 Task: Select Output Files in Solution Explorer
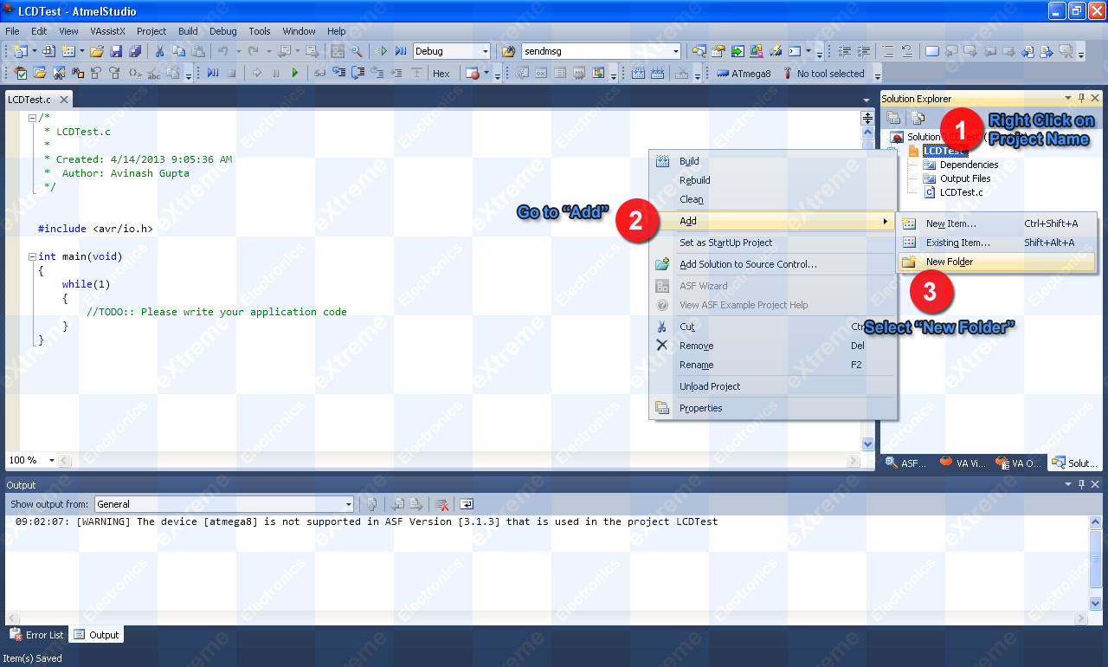[x=965, y=178]
